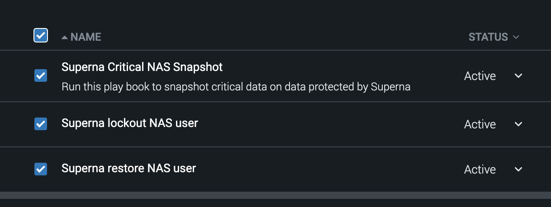Expand status chevron for Superna lockout NAS user
The width and height of the screenshot is (551, 207).
[518, 124]
